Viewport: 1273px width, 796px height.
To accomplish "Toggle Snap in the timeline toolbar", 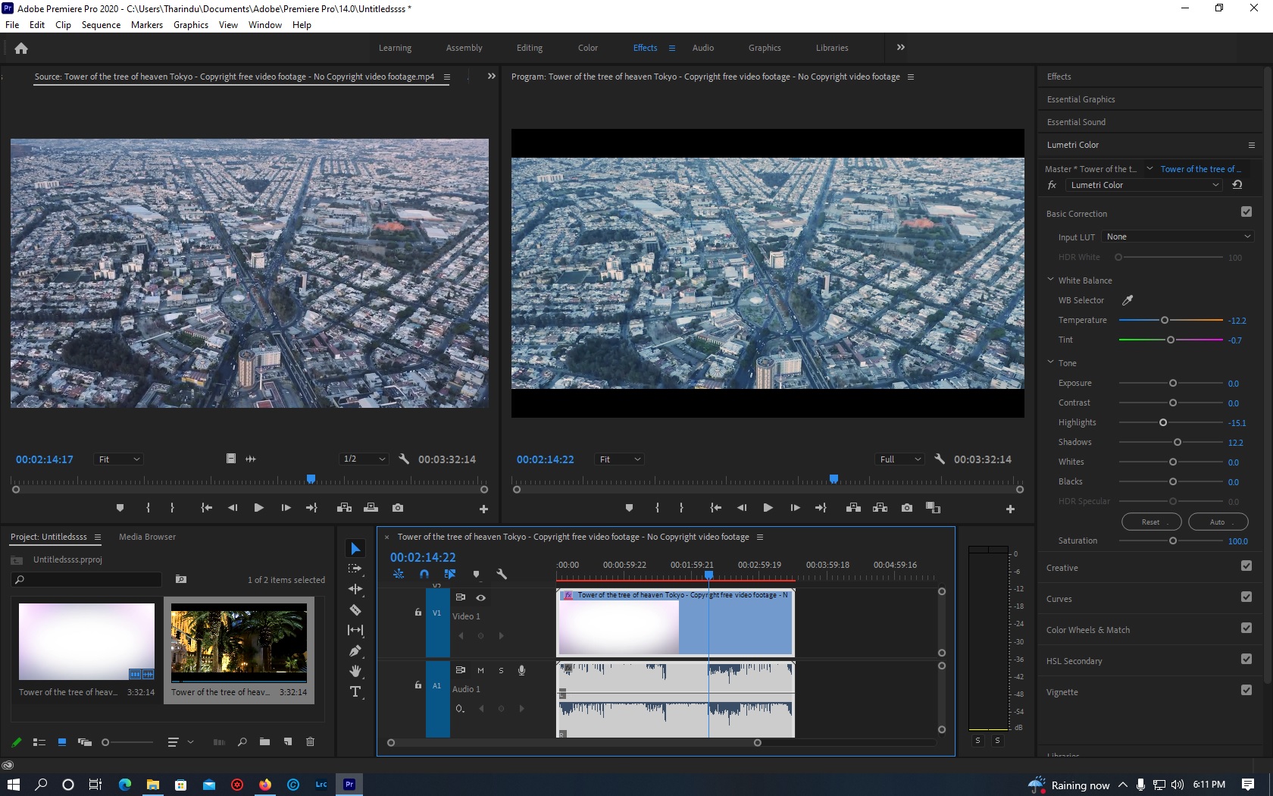I will pos(424,575).
